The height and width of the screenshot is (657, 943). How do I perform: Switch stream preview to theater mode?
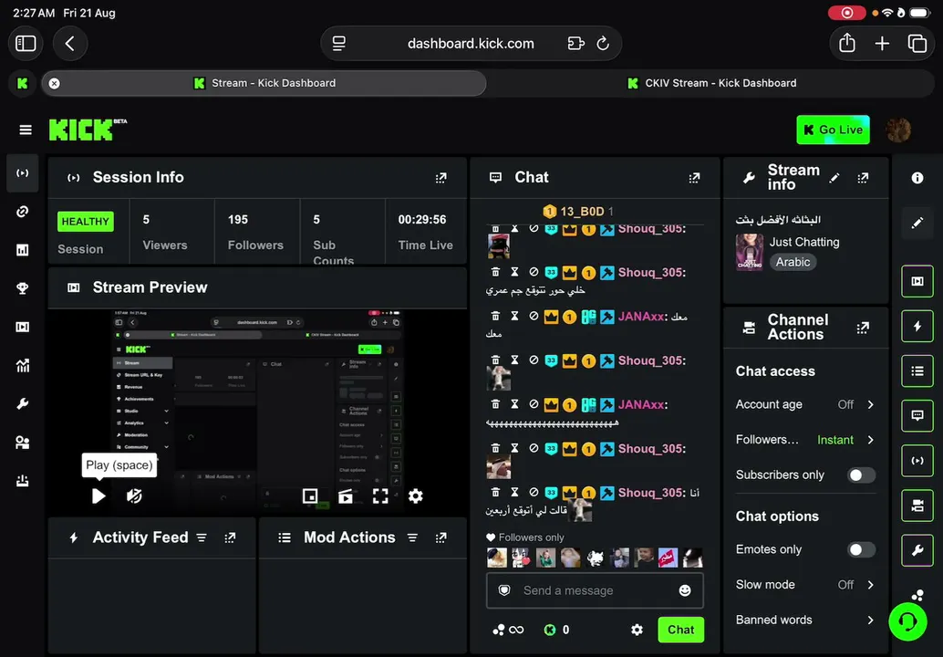pyautogui.click(x=346, y=496)
